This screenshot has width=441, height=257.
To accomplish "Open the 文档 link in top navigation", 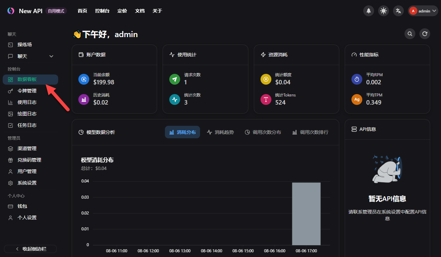I will point(140,10).
